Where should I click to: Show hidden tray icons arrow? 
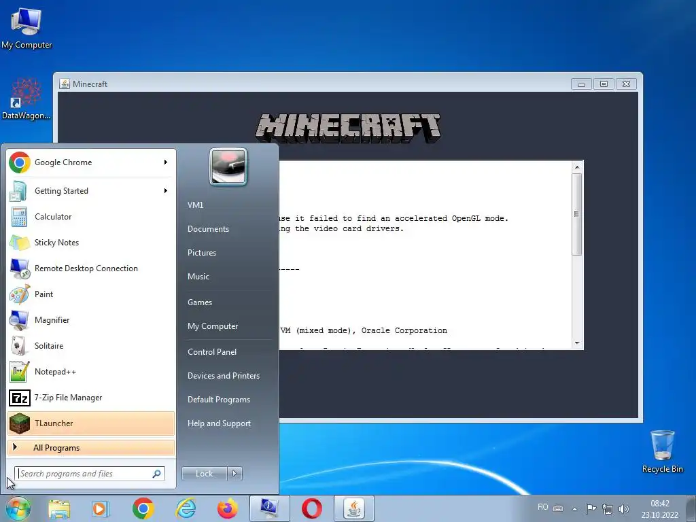pos(574,509)
